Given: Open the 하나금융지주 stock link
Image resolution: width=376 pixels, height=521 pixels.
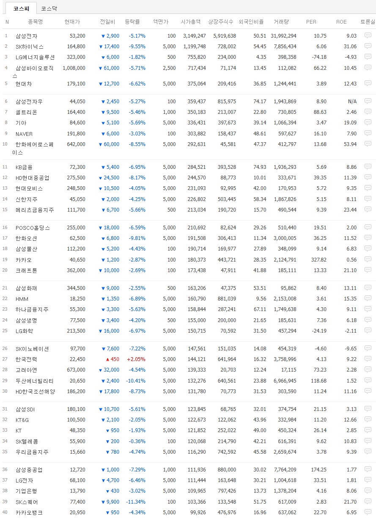Looking at the screenshot, I should pyautogui.click(x=32, y=309).
